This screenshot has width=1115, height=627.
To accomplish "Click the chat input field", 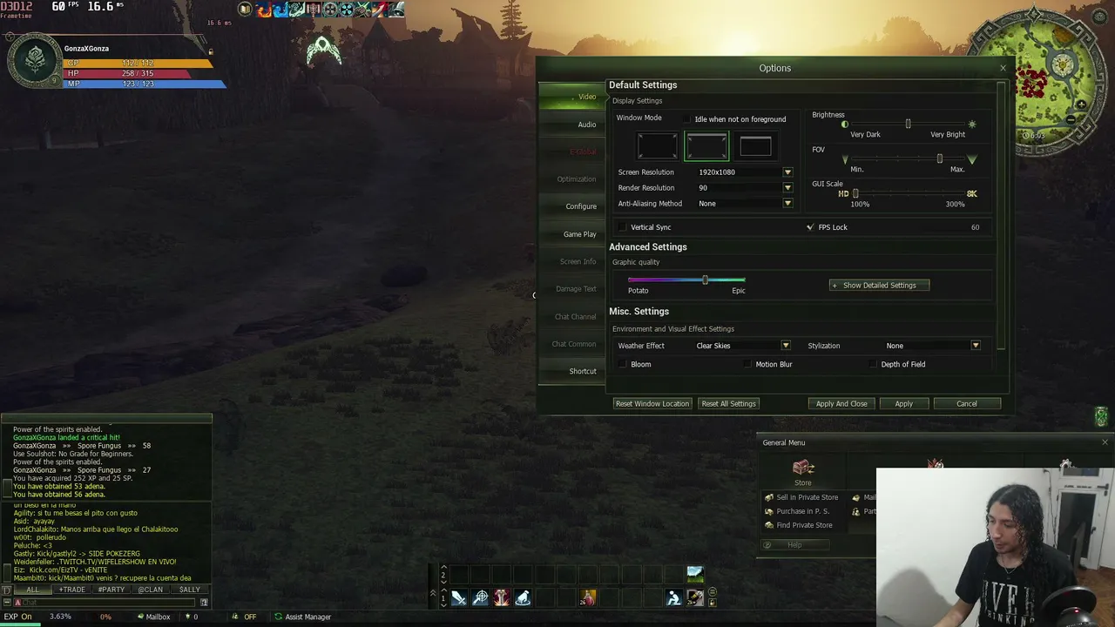I will (106, 603).
